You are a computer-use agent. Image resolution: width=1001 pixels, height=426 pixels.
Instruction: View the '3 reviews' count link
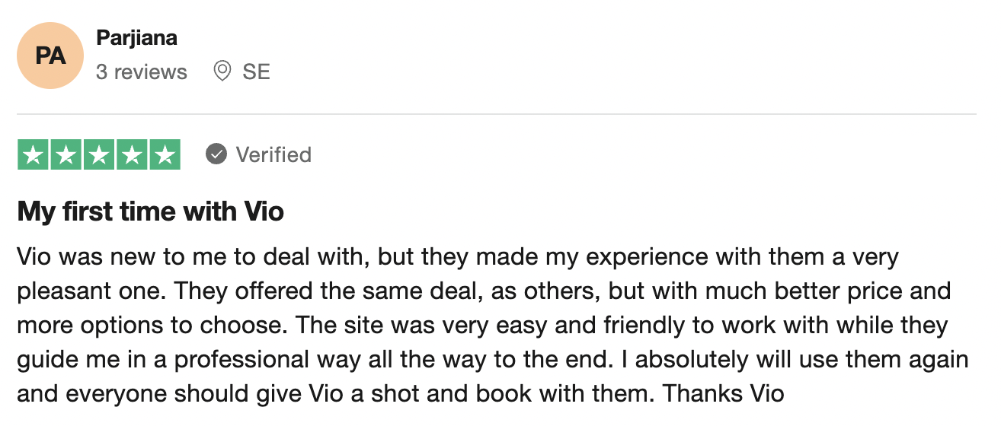[x=142, y=72]
